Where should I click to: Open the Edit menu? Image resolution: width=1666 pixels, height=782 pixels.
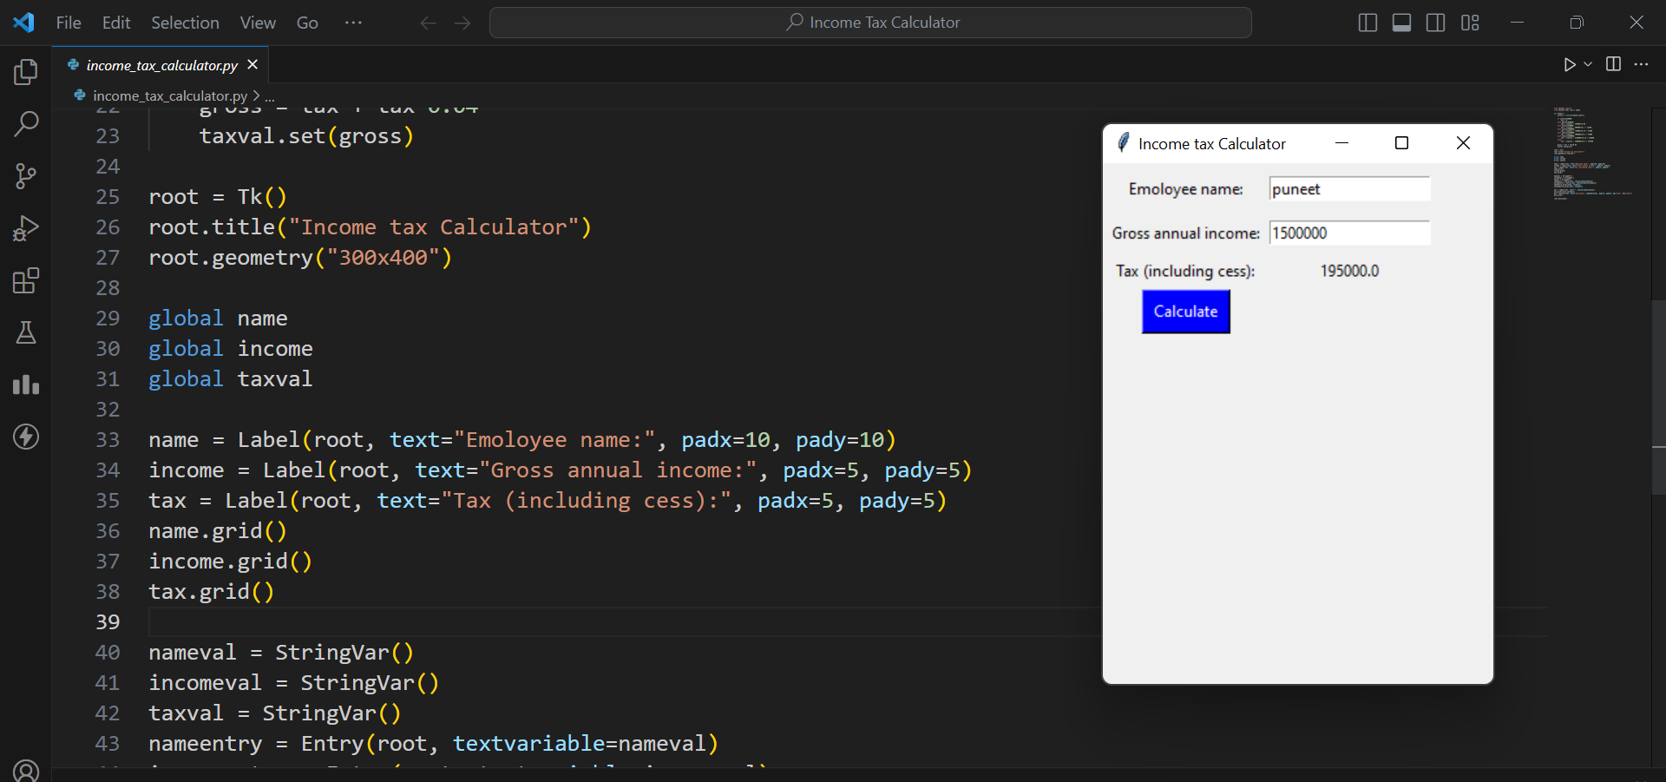pos(116,23)
